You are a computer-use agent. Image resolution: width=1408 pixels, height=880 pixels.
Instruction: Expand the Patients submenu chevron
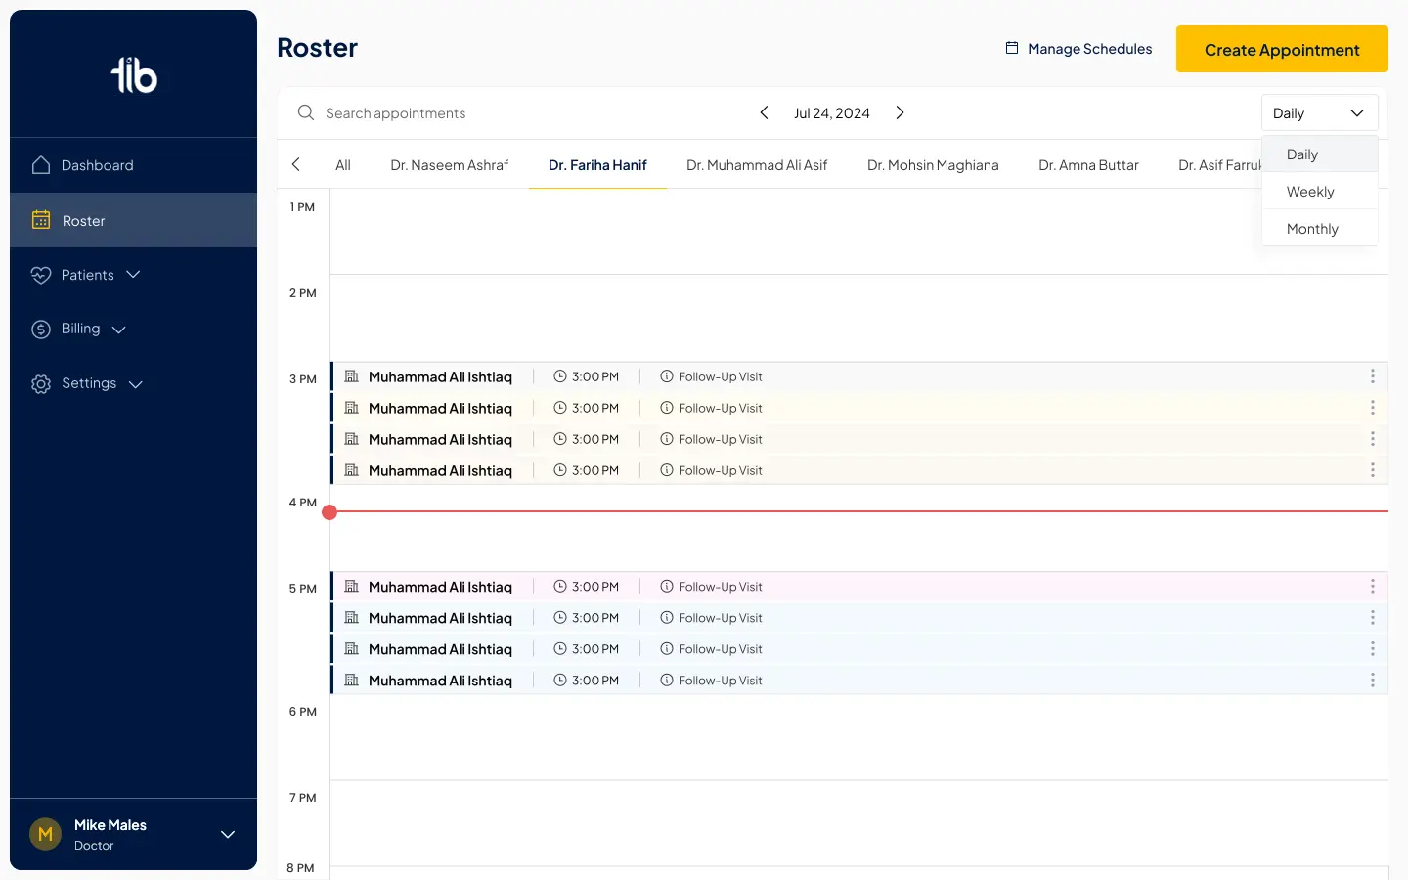coord(133,275)
